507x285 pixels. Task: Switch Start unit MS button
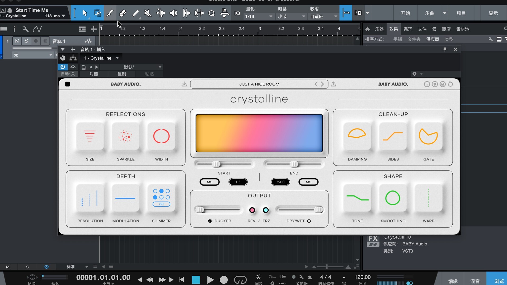pyautogui.click(x=210, y=182)
